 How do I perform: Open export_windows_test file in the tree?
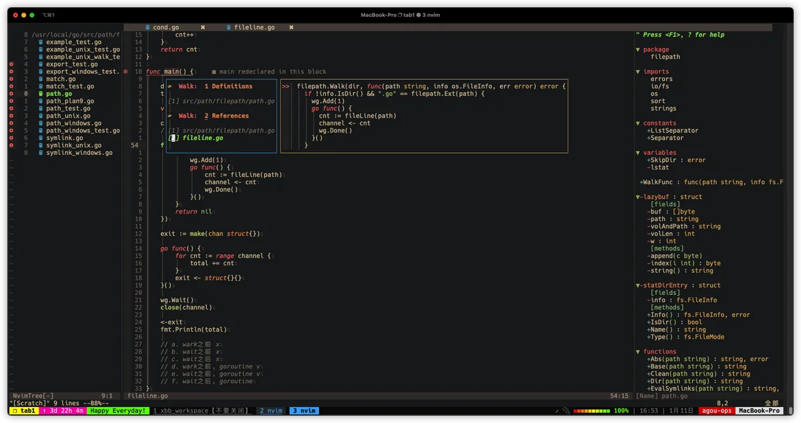81,71
